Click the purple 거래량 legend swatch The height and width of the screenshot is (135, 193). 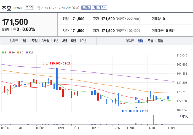click(x=180, y=116)
